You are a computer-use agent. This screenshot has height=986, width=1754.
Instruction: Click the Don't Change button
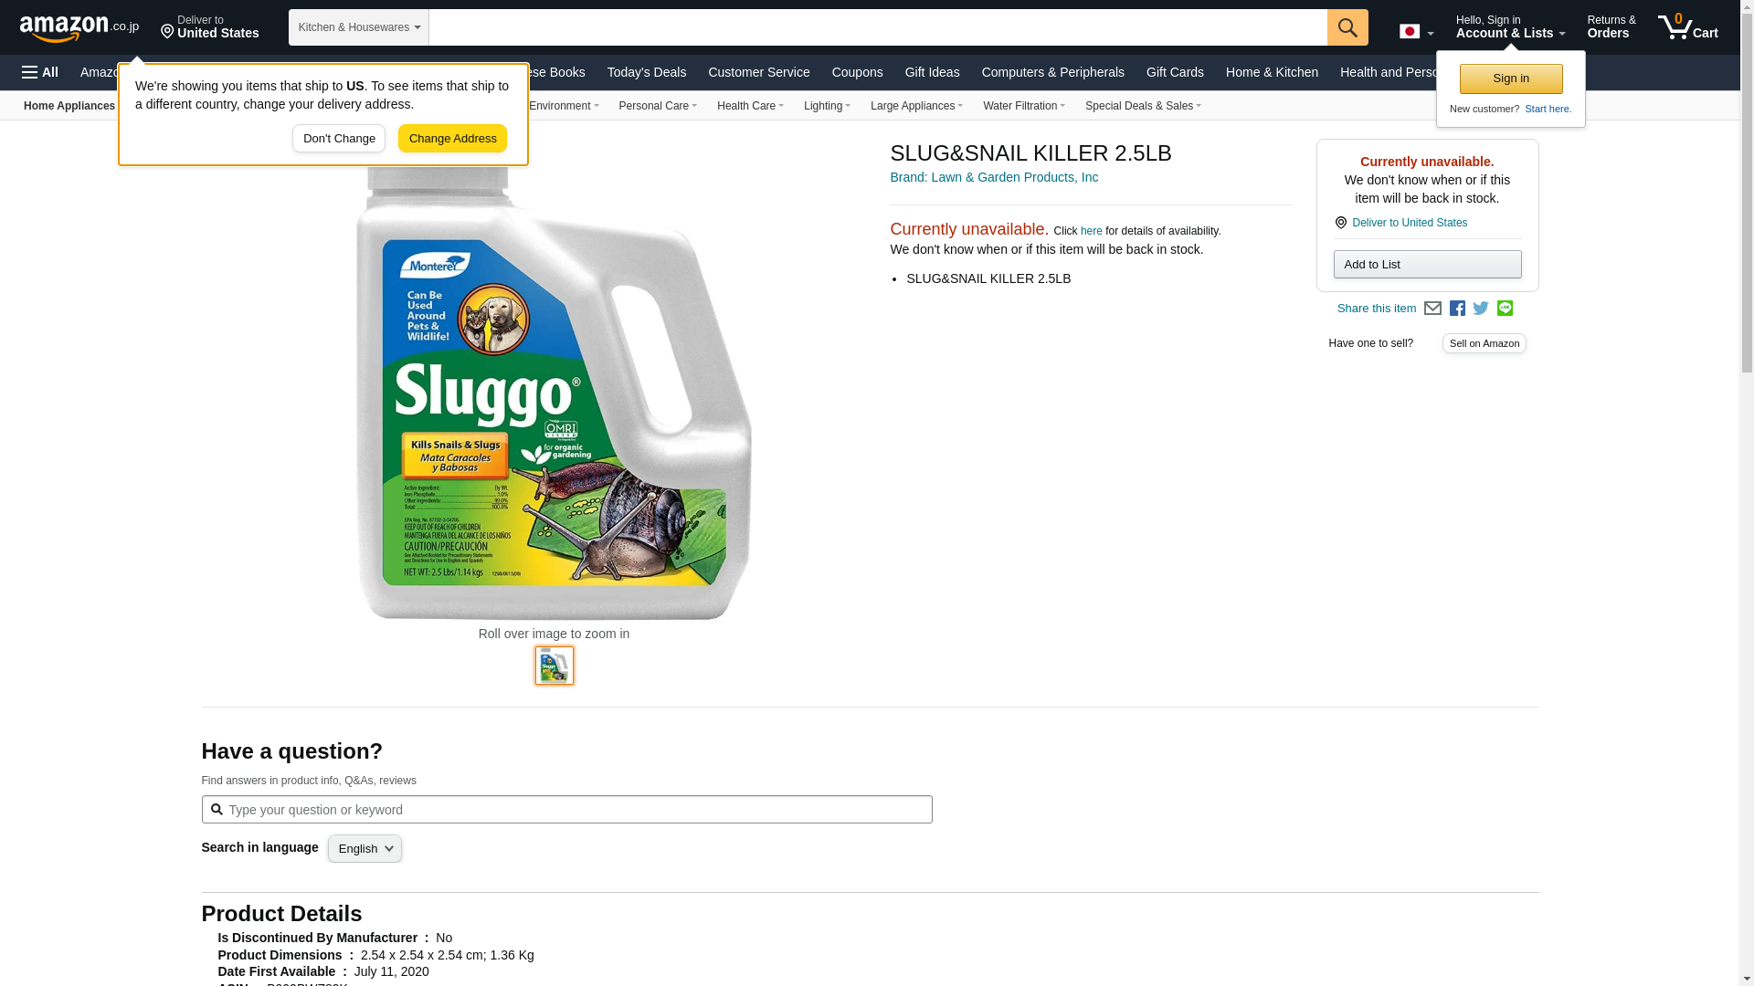click(x=339, y=139)
